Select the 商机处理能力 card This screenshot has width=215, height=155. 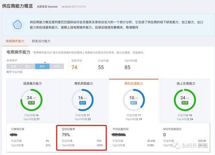point(134,101)
